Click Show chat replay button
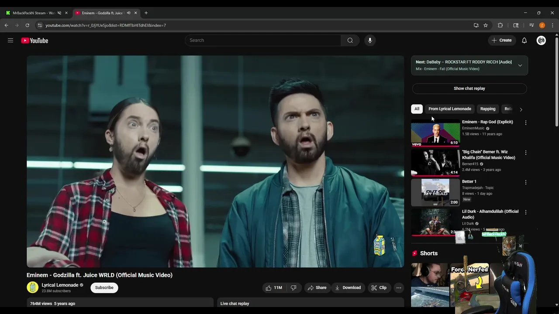This screenshot has width=559, height=314. coord(469,89)
